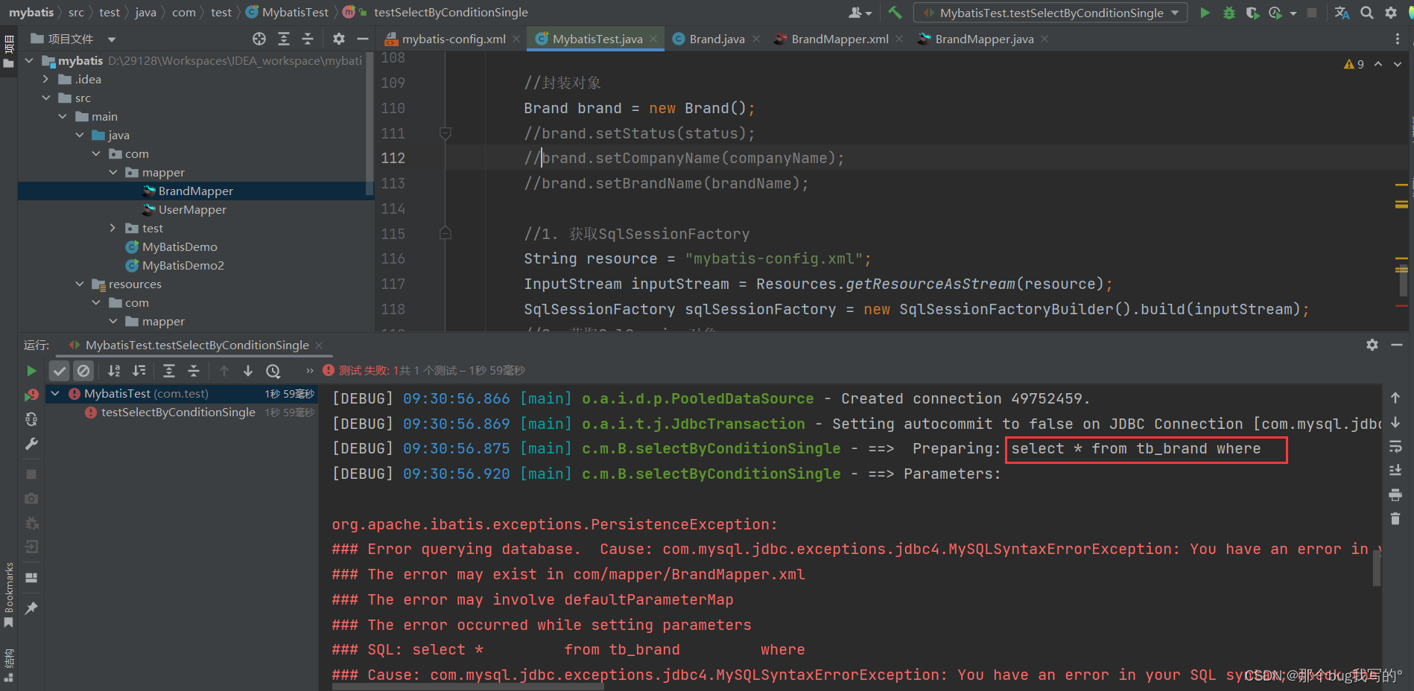This screenshot has height=691, width=1414.
Task: Open wrench settings in Run sidebar
Action: (x=31, y=444)
